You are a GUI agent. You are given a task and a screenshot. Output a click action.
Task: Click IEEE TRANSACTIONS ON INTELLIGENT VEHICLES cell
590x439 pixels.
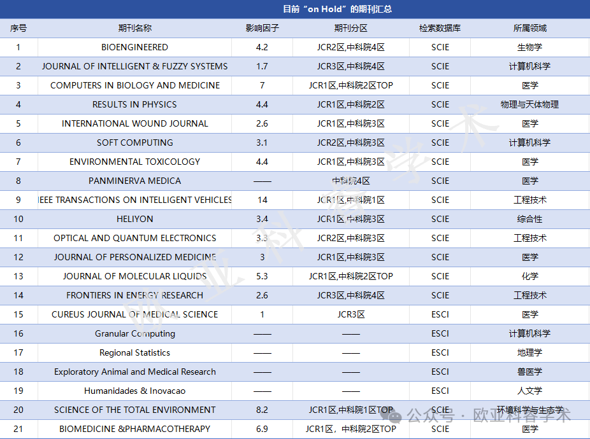(x=134, y=200)
